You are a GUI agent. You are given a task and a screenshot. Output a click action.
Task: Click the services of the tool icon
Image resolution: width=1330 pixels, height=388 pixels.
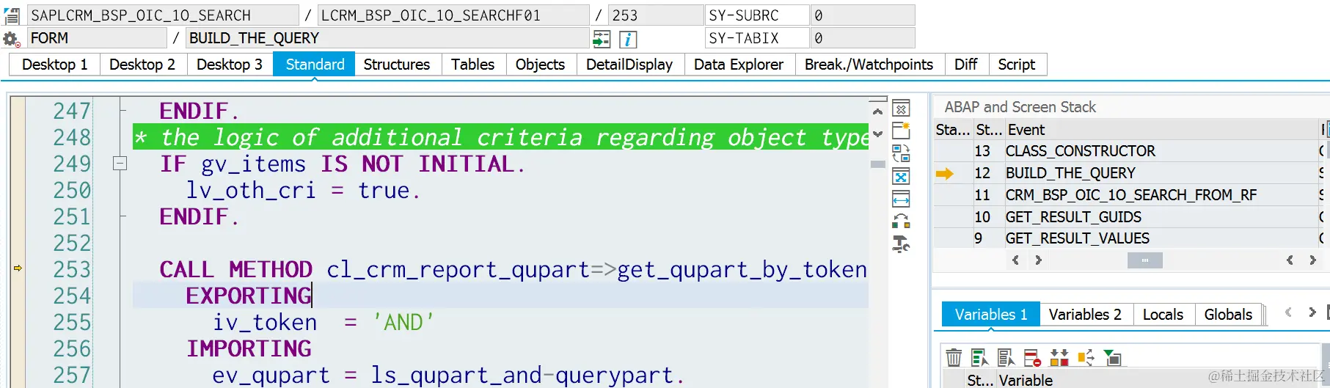pos(901,244)
